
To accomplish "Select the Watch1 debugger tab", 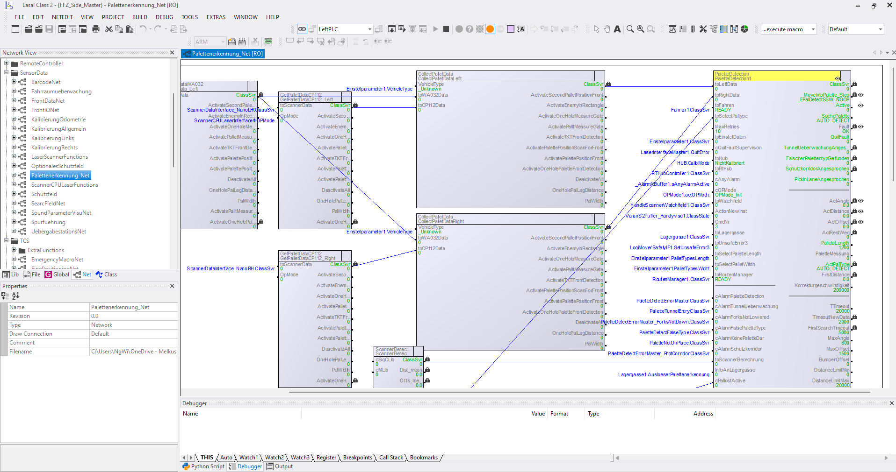I will tap(248, 458).
